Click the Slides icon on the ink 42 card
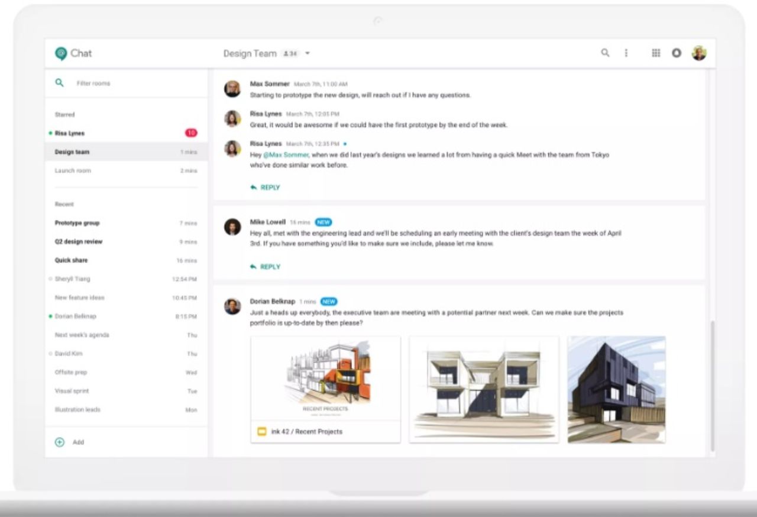Image resolution: width=757 pixels, height=517 pixels. pos(262,431)
